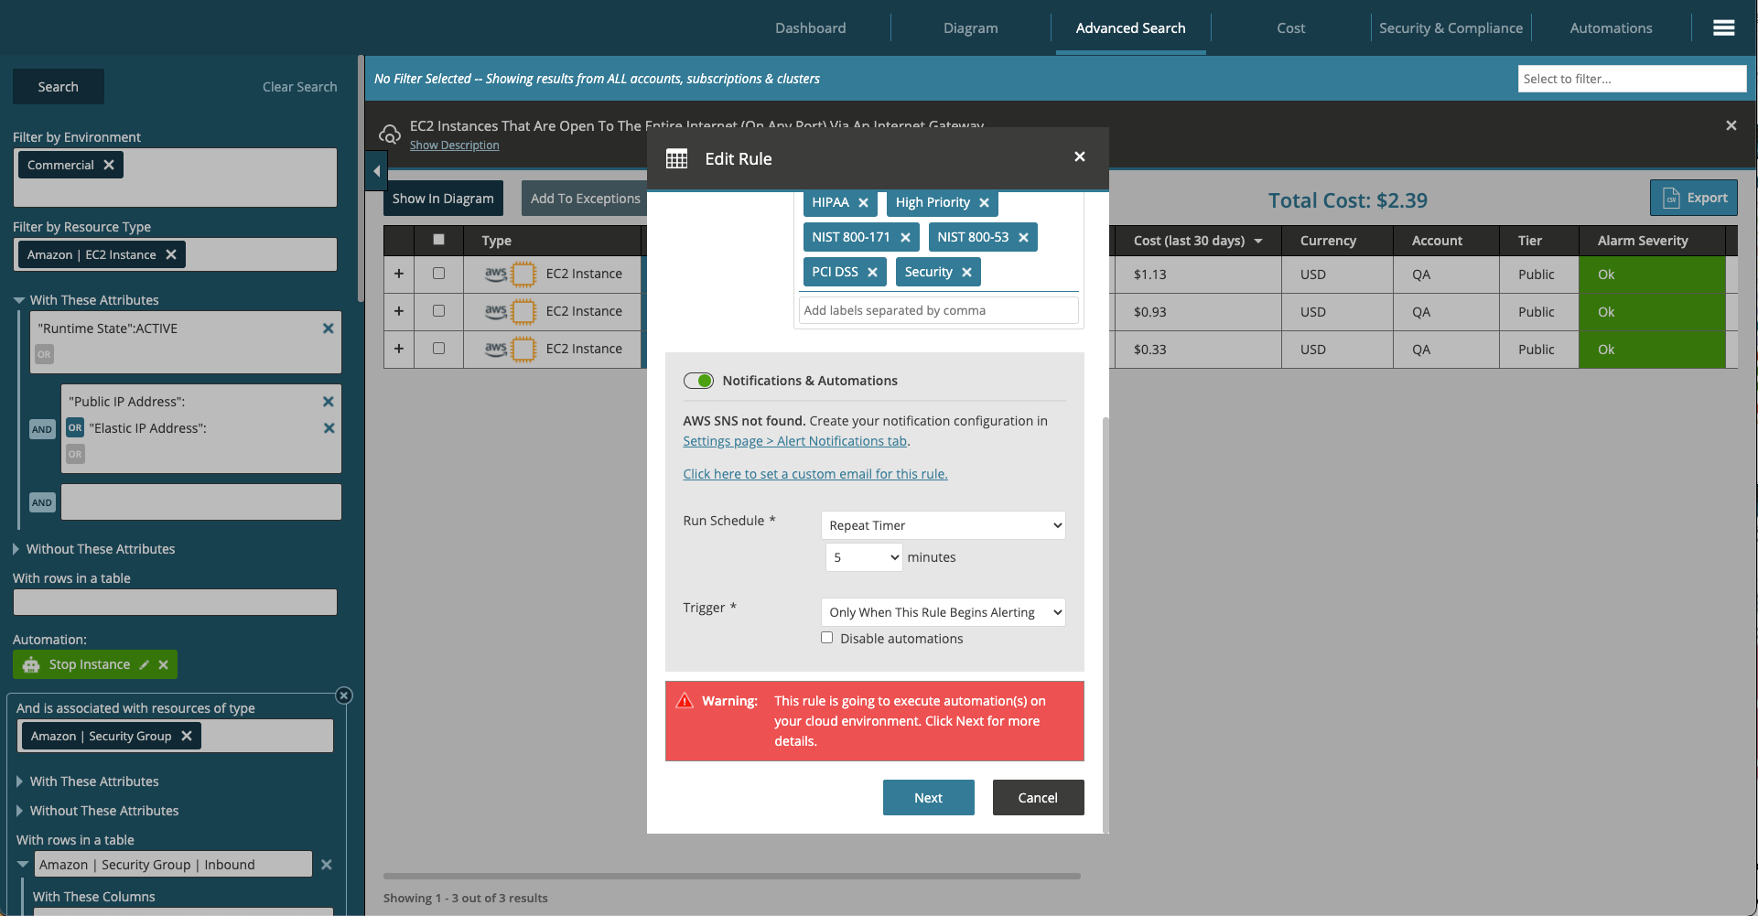Remove the NIST 800-171 label

tap(905, 238)
